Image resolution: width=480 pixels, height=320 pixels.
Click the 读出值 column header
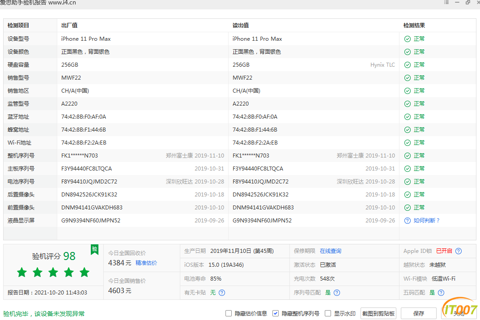tap(241, 26)
